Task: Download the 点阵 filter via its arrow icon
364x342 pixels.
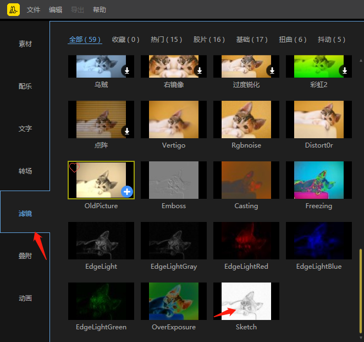Action: [x=126, y=131]
